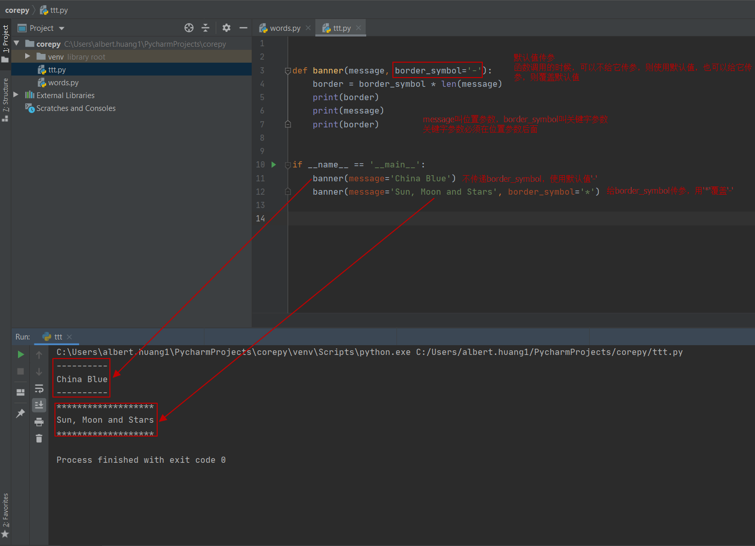Close the ttt.py editor tab
755x546 pixels.
tap(358, 28)
